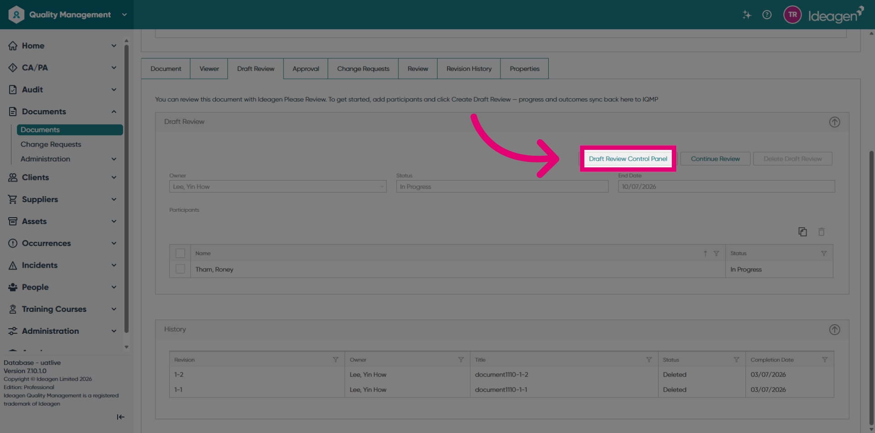
Task: Expand Documents Administration submenu chevron
Action: (x=114, y=159)
